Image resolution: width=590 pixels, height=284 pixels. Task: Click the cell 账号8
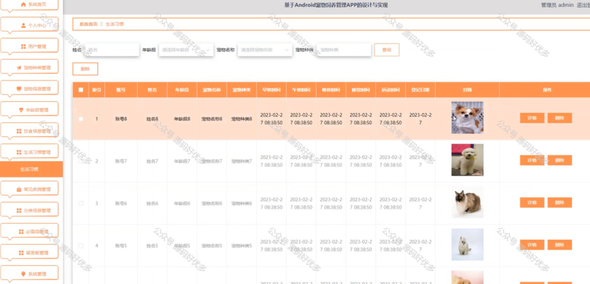click(121, 119)
